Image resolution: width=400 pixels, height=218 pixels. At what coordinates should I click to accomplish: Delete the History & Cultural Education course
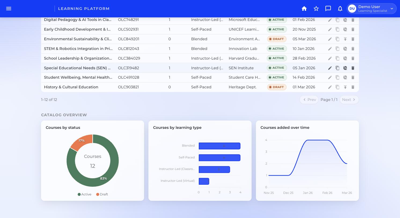(x=353, y=87)
